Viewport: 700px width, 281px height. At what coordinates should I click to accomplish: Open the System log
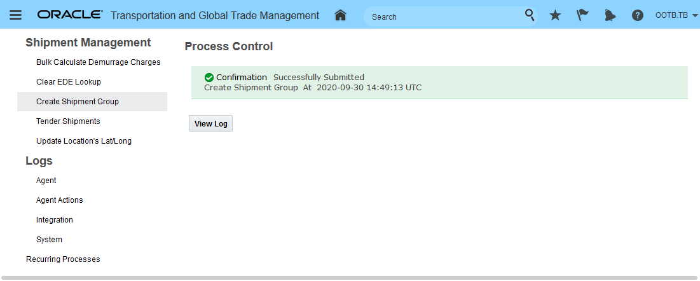coord(50,240)
